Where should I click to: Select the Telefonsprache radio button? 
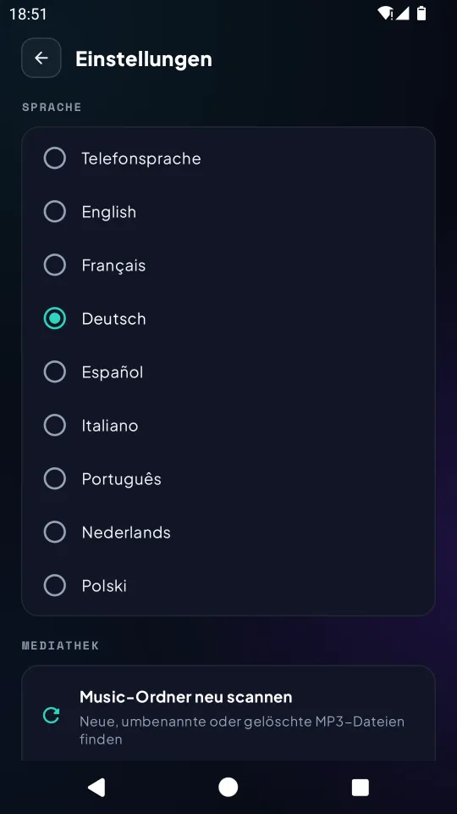click(228, 158)
